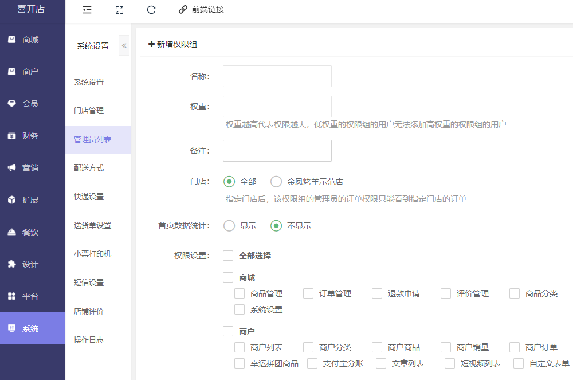573x380 pixels.
Task: Check the 文章列表 permission
Action: [381, 363]
